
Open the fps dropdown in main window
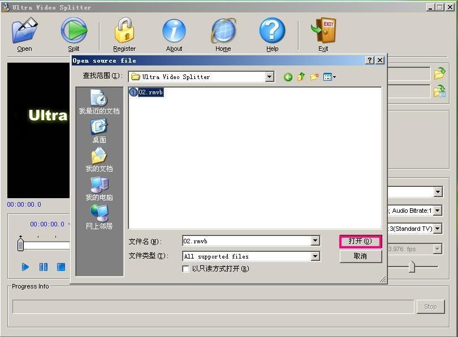tap(438, 249)
